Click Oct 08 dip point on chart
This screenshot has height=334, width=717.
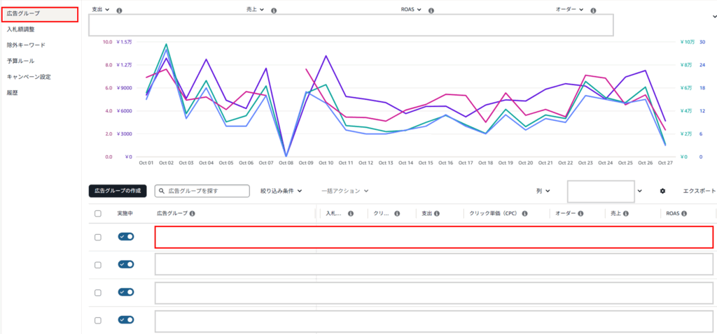pyautogui.click(x=286, y=156)
